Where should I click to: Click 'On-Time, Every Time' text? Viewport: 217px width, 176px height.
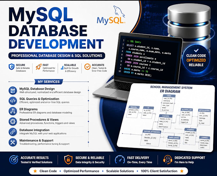click(140, 162)
